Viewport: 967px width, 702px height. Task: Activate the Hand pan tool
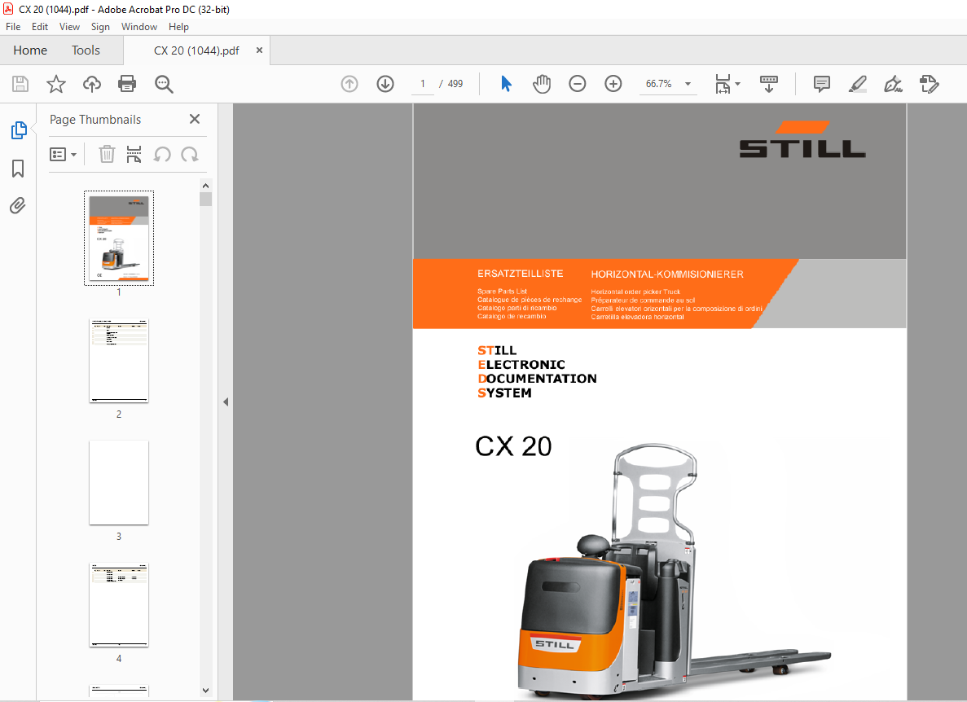pyautogui.click(x=542, y=84)
